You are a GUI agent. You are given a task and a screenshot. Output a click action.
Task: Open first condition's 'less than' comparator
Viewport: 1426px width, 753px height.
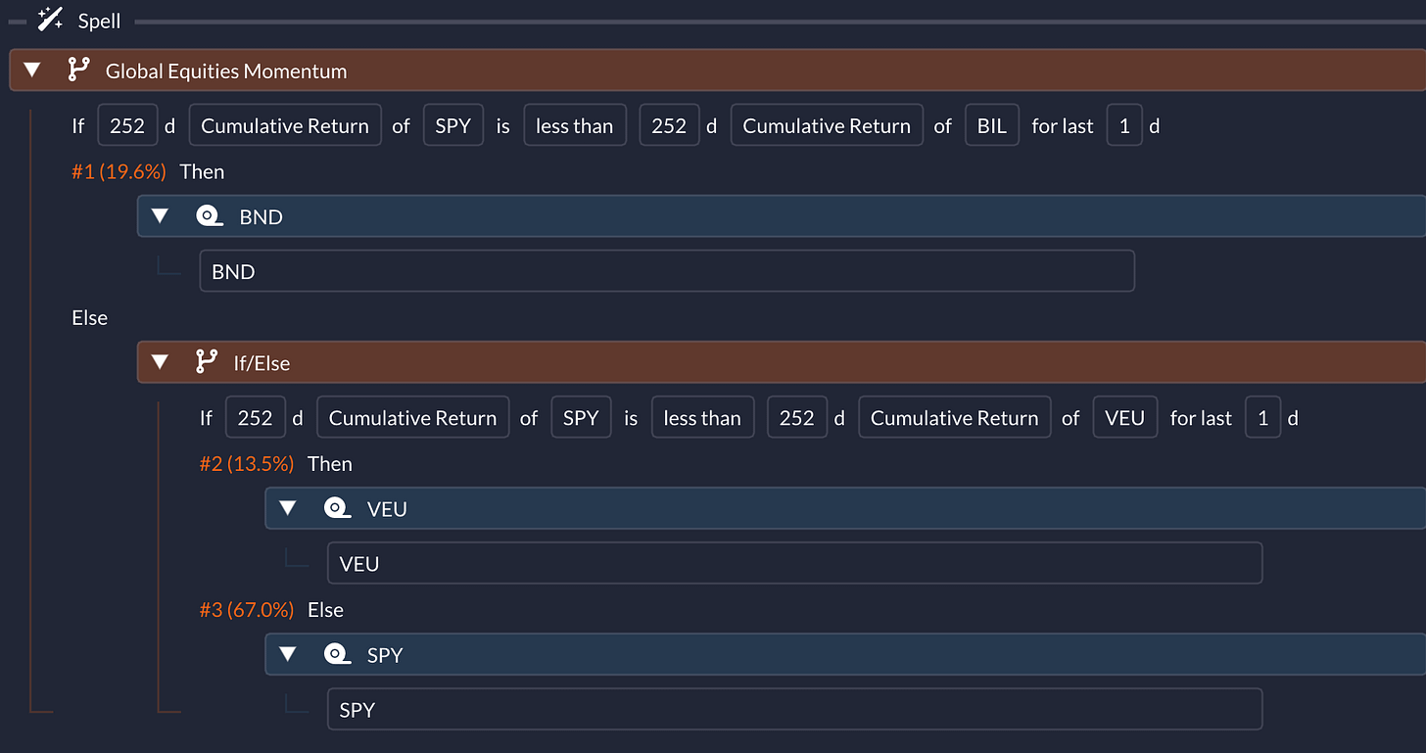pos(575,125)
